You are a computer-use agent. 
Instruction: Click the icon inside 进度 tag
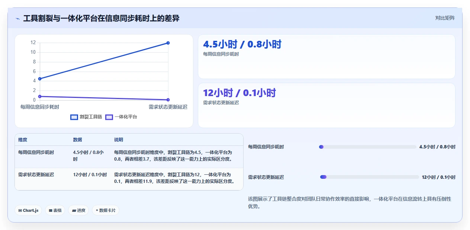coord(74,210)
